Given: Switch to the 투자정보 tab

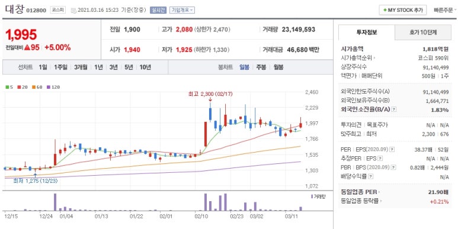Looking at the screenshot, I should [367, 33].
